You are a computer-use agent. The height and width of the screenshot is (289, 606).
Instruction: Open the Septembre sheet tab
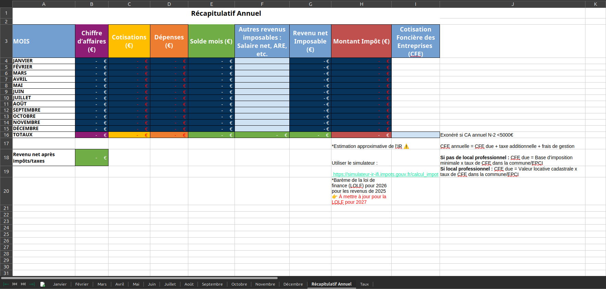point(212,284)
